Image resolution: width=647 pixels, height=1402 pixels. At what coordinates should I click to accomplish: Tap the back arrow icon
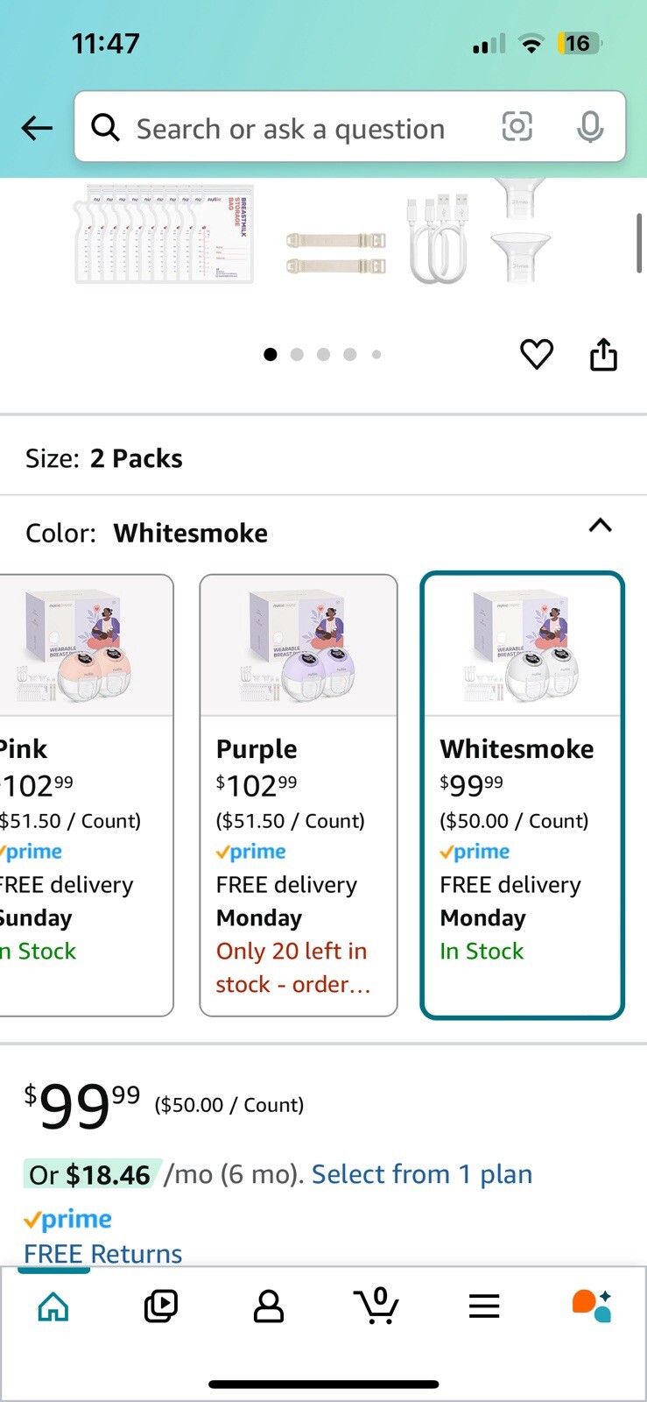point(37,128)
